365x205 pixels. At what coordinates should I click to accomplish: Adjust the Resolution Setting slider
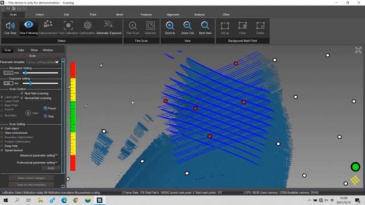pos(40,73)
